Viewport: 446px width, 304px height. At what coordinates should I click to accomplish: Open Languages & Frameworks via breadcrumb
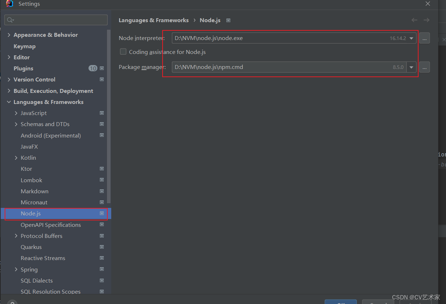tap(154, 20)
